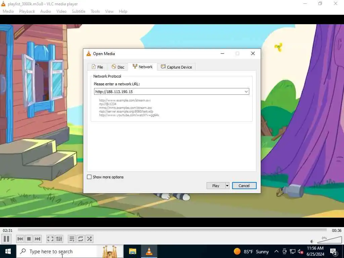Viewport: 344px width, 258px height.
Task: Open weather widget showing 85°F Sunny
Action: point(251,251)
